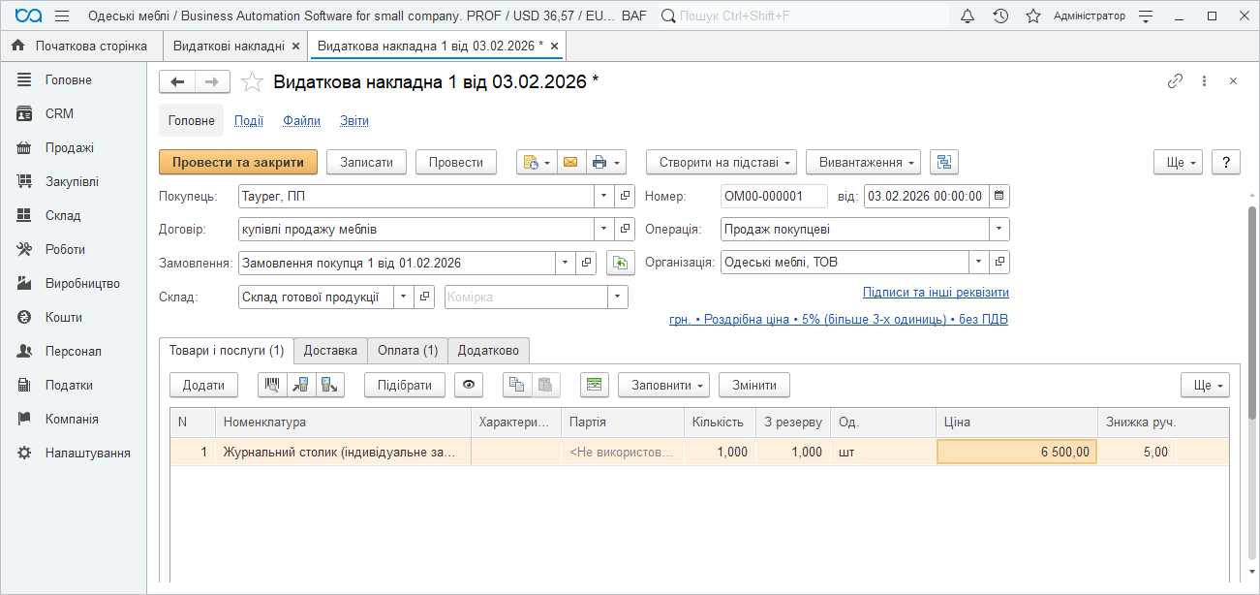Open notifications with the bell icon
This screenshot has height=595, width=1260.
pos(968,16)
